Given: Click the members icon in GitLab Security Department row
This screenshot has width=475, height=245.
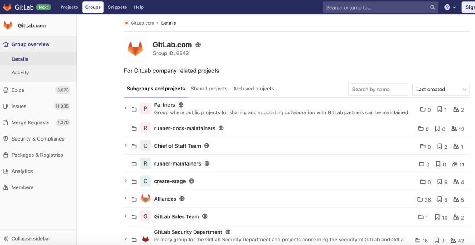Looking at the screenshot, I should [x=453, y=241].
